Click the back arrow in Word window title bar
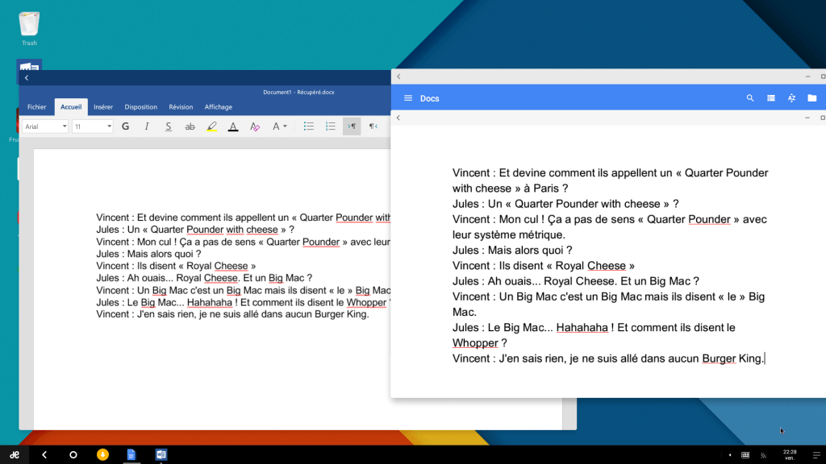Screen dimensions: 826x464 [x=27, y=78]
